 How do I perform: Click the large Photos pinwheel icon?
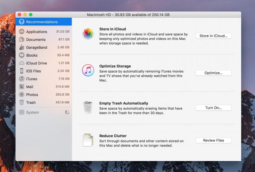[88, 33]
